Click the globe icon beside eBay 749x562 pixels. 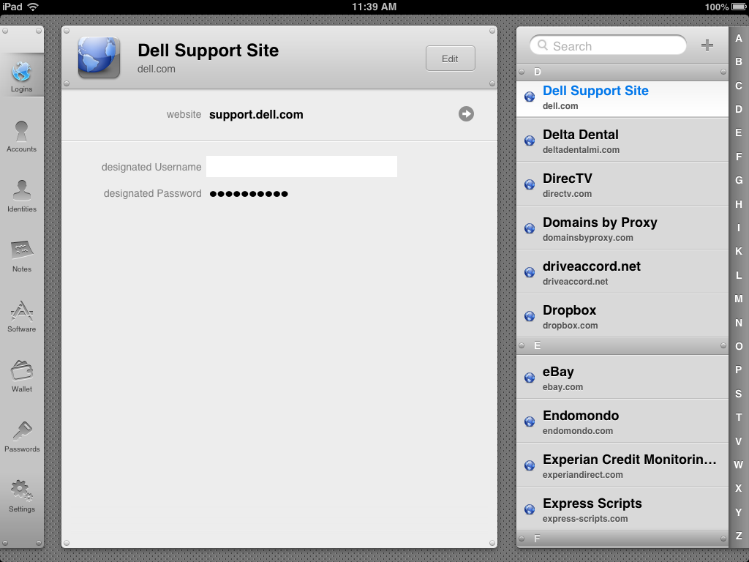[530, 378]
